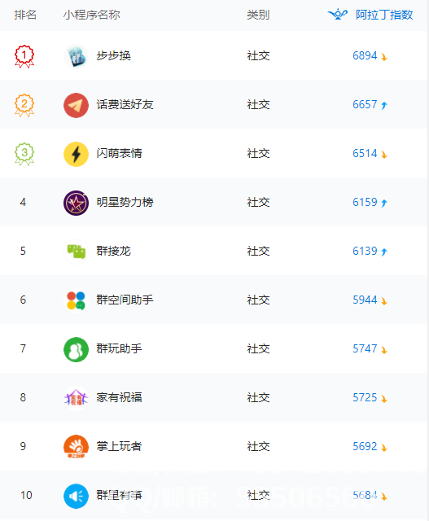This screenshot has width=429, height=521.
Task: Click the 掌上玩者 orange hand icon
Action: [x=76, y=447]
